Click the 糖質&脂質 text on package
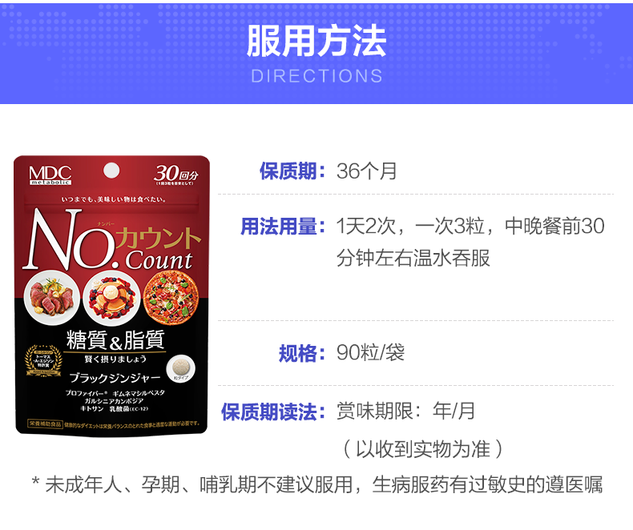This screenshot has height=530, width=633. tap(115, 340)
